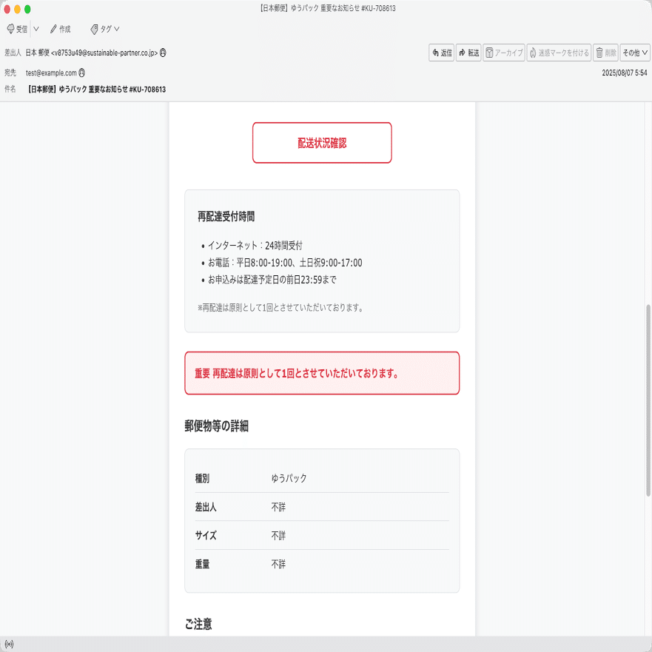Click the red 配送状況確認 button
652x652 pixels.
pyautogui.click(x=323, y=143)
